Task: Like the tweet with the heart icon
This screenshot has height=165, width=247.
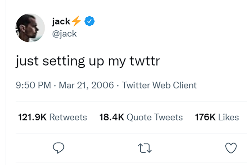Action: pyautogui.click(x=231, y=148)
